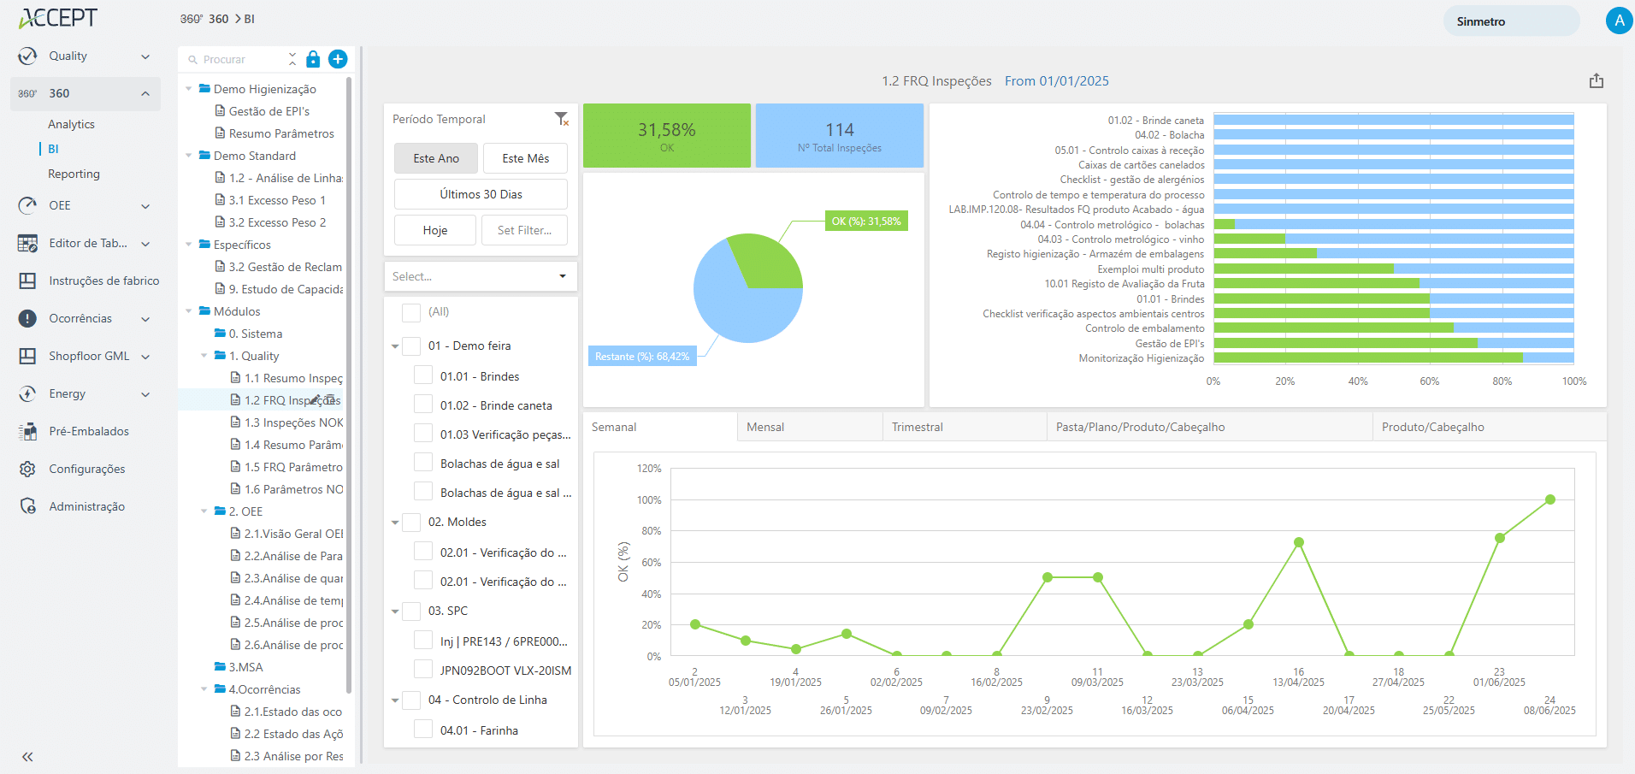1635x774 pixels.
Task: Switch to the Mensal tab
Action: point(764,426)
